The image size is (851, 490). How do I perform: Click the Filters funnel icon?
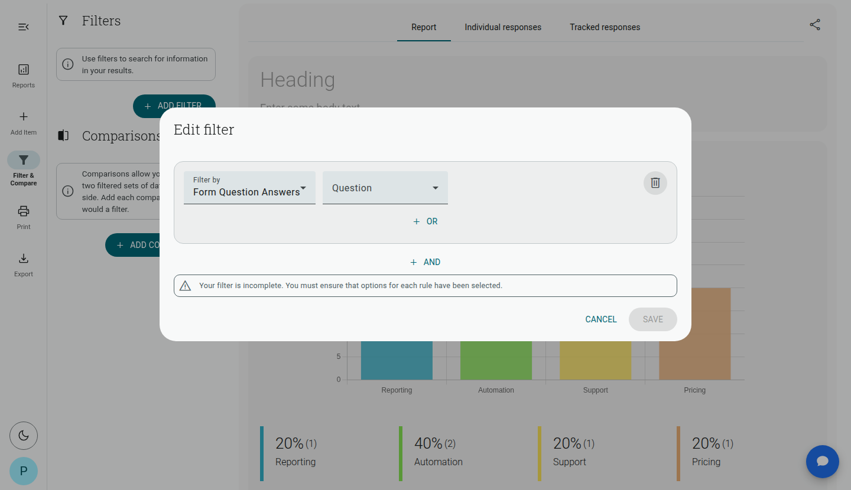[x=63, y=21]
